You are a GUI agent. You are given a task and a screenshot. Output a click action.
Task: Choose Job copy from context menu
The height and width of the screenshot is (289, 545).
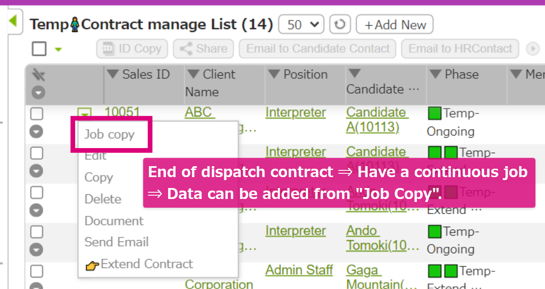[110, 135]
